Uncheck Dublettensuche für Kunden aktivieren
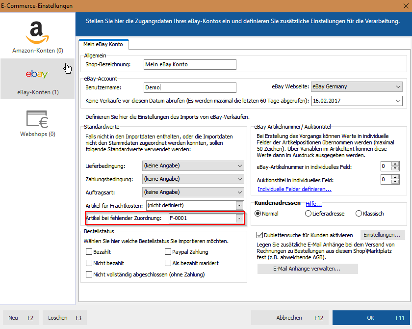This screenshot has width=412, height=329. [260, 235]
